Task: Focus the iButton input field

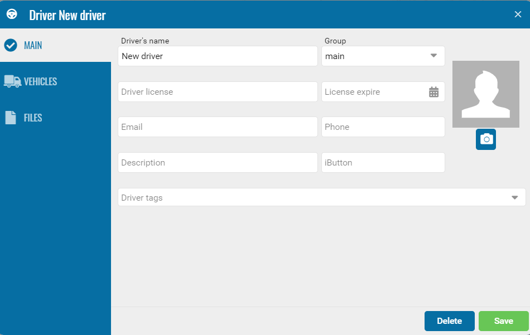Action: [383, 163]
